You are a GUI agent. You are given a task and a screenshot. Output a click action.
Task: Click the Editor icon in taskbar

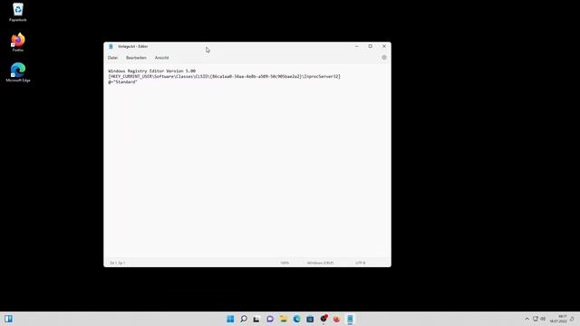click(x=350, y=319)
